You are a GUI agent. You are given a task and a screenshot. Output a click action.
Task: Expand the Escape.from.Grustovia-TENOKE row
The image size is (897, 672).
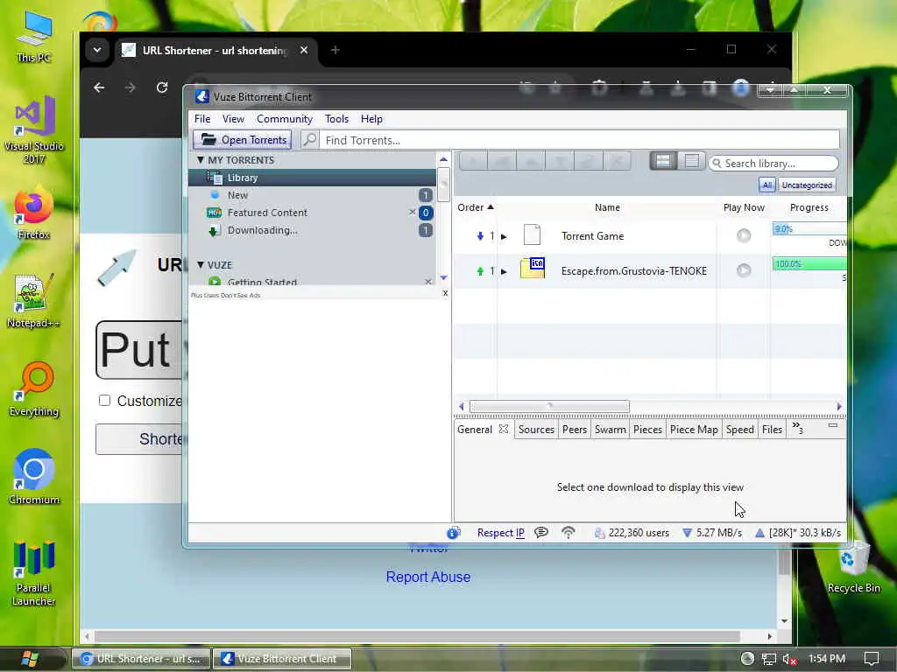504,271
